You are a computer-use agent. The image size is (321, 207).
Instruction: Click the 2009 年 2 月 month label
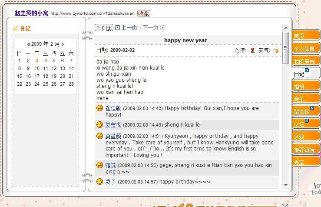(x=46, y=44)
